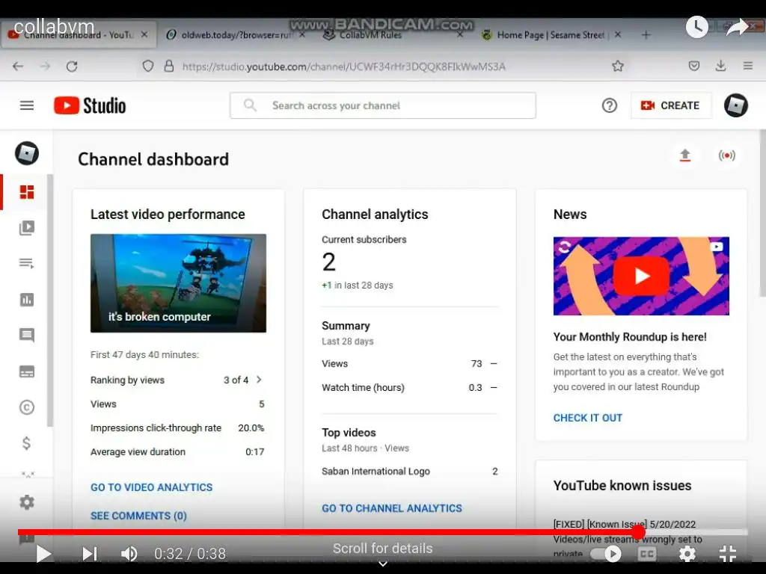Screen dimensions: 766x574
Task: Click the padlock site security icon
Action: (x=169, y=66)
